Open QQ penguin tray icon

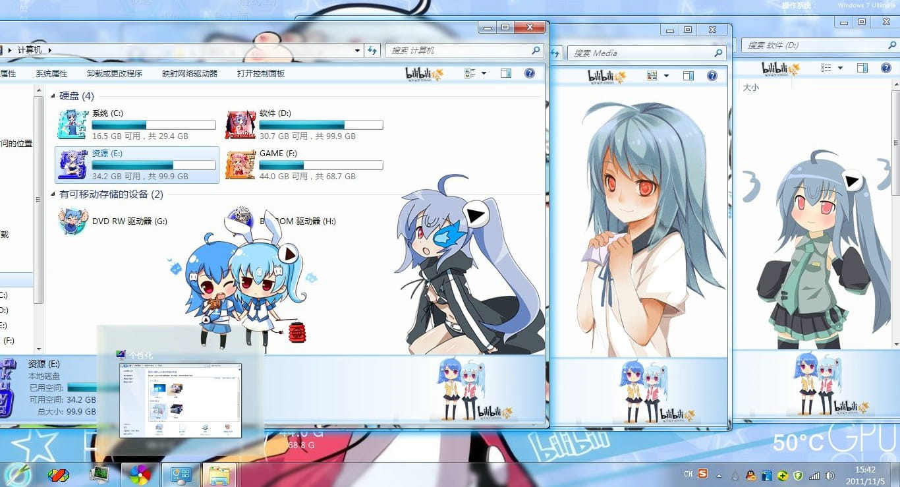pos(750,475)
